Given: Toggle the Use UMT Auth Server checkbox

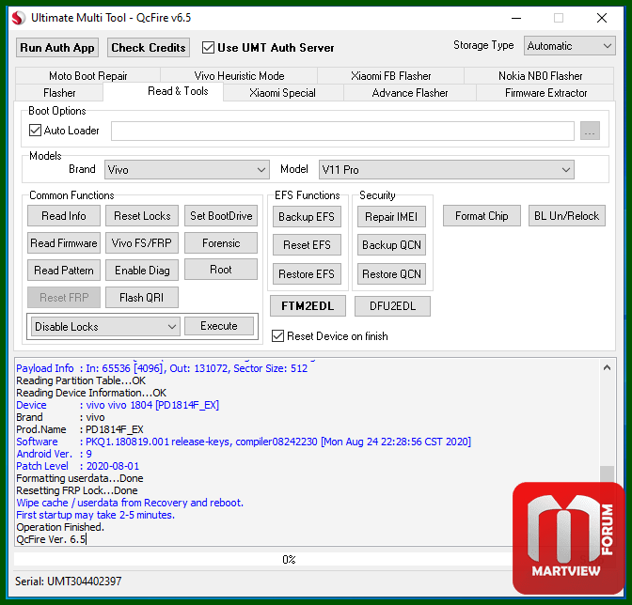Looking at the screenshot, I should tap(209, 47).
